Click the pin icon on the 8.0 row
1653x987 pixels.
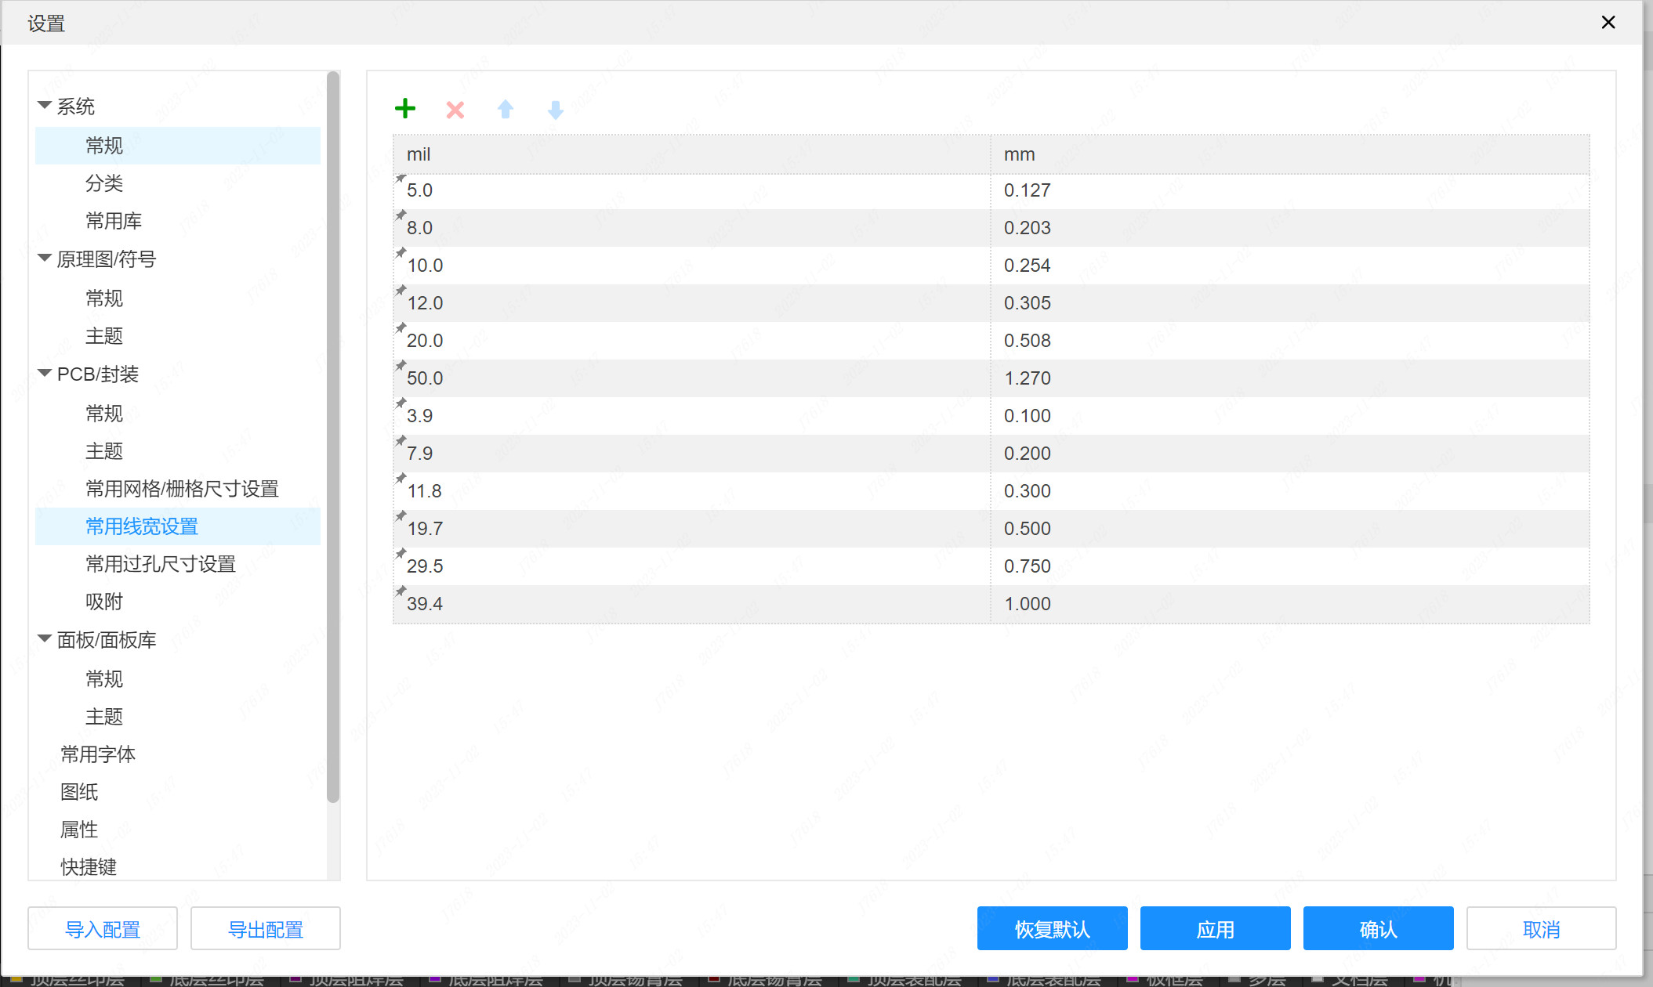(401, 215)
